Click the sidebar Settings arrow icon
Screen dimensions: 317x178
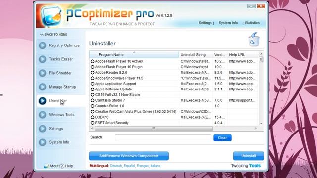pyautogui.click(x=43, y=129)
